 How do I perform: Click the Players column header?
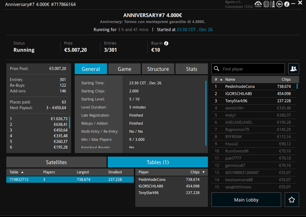(x=49, y=172)
